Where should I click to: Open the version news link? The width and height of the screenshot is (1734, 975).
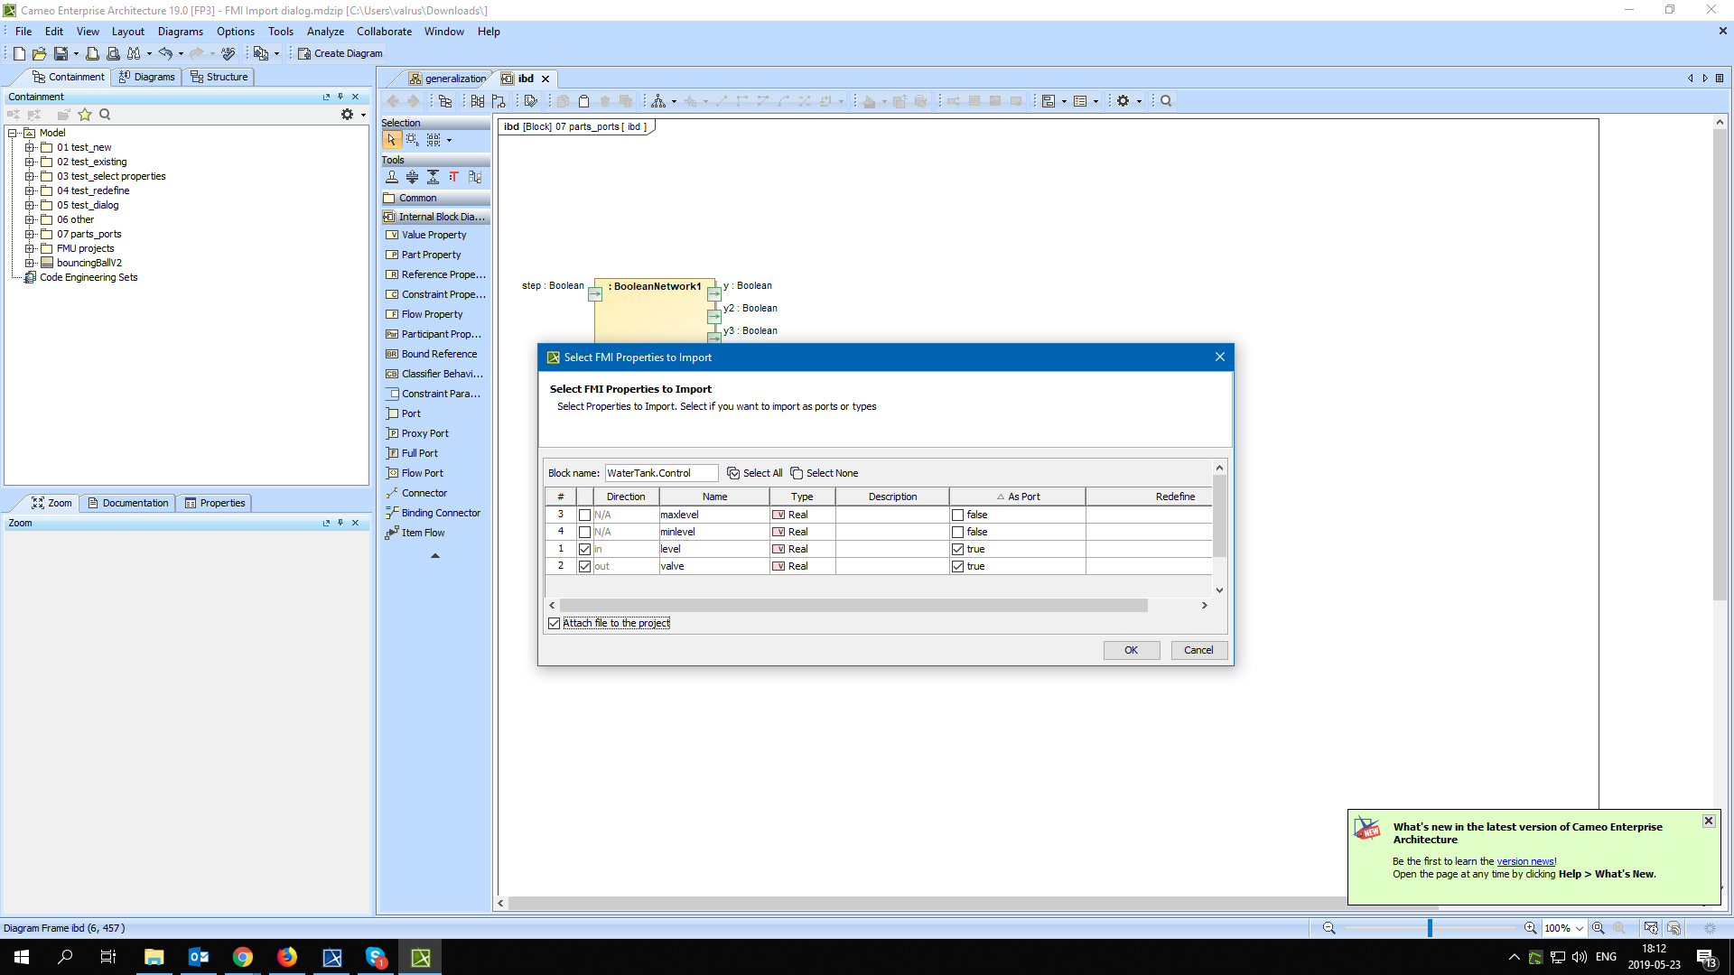pos(1524,861)
